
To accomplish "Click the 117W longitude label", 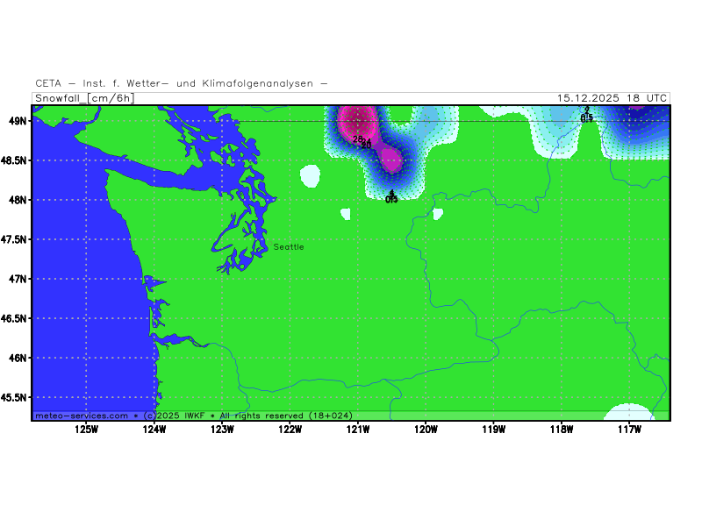I will coord(629,430).
